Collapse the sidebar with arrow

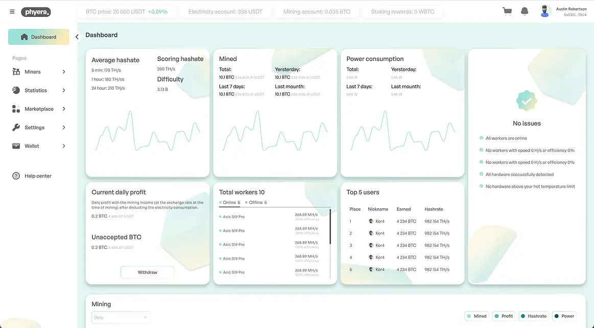[x=77, y=37]
